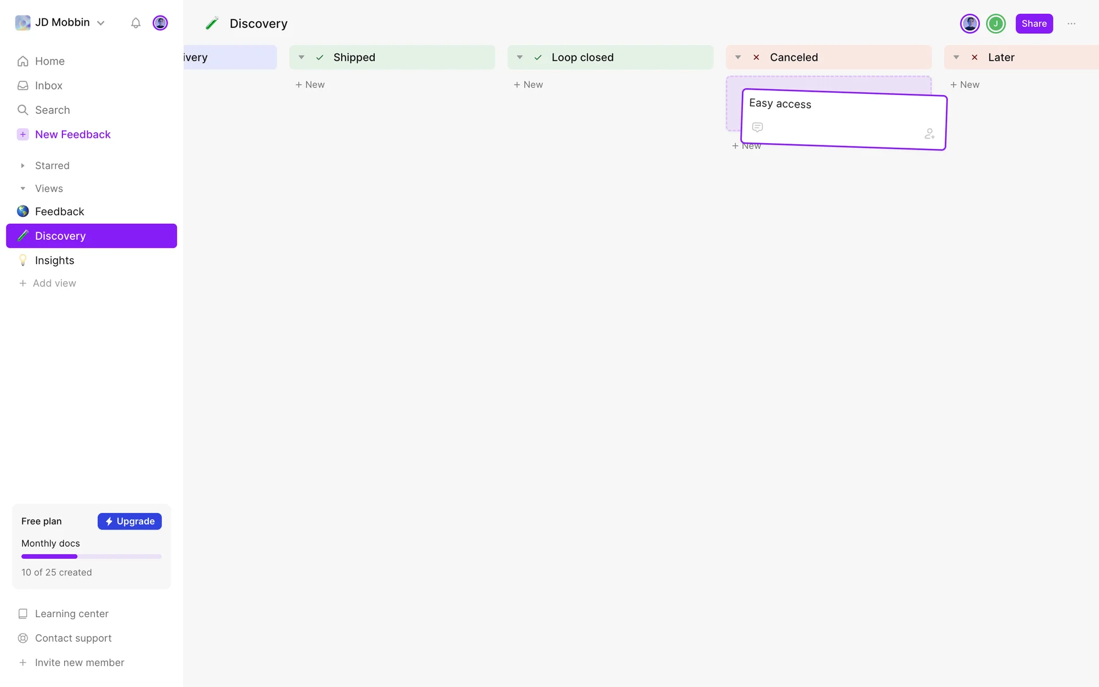Open the three-dot more options menu
Screen dimensions: 1099x687
pos(1072,23)
